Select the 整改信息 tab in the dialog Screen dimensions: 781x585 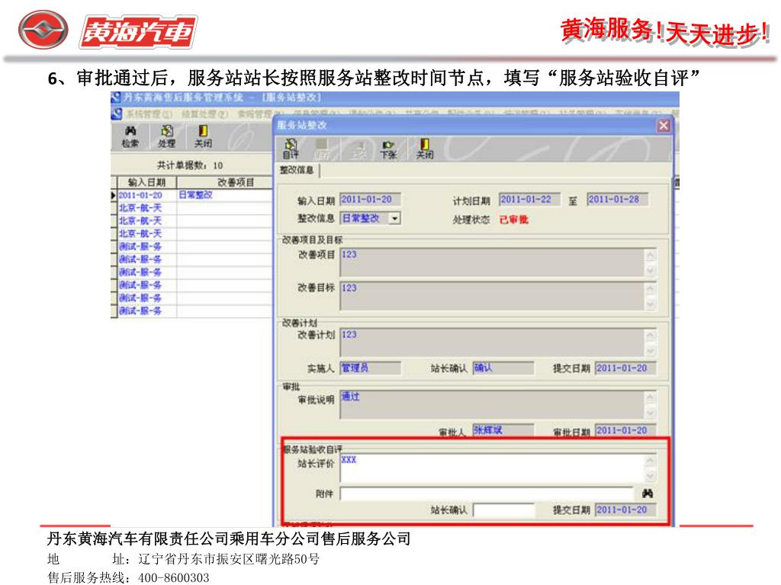(x=297, y=170)
